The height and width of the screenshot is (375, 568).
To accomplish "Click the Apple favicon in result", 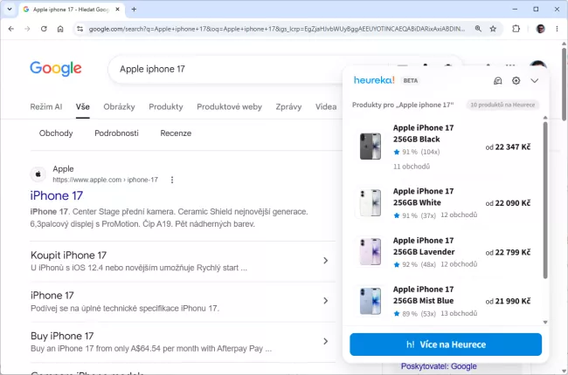I will coord(38,174).
